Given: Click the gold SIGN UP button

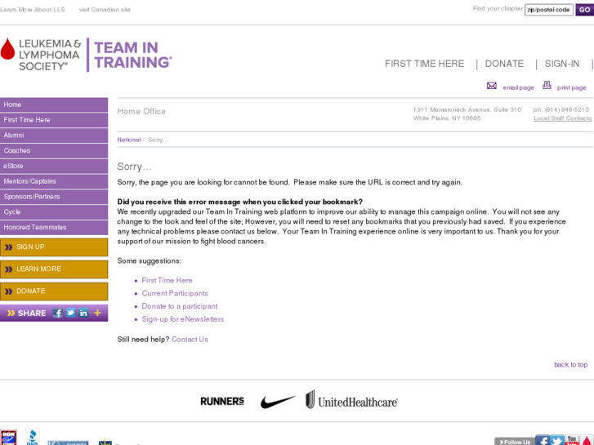Looking at the screenshot, I should [54, 247].
